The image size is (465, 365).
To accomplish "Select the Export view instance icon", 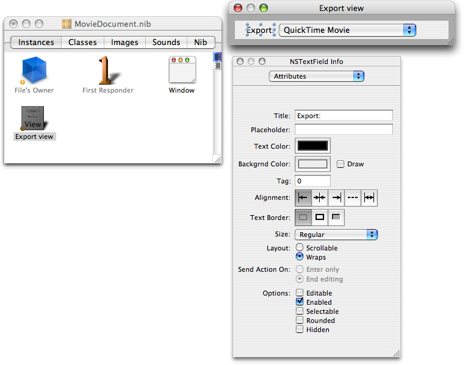I will point(34,118).
